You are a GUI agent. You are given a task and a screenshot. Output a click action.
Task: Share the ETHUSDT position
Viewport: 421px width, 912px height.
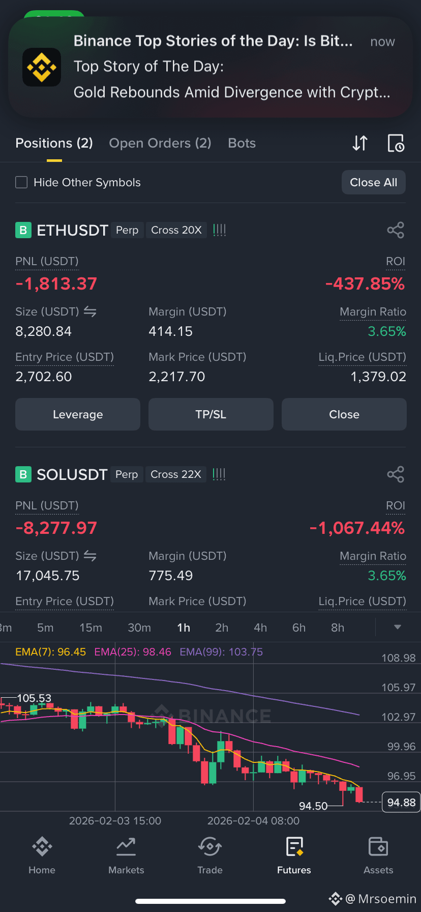396,230
